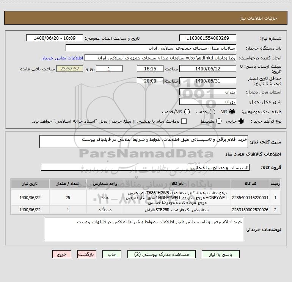Click the response deadline date 1400/06/22 field

pos(208,69)
